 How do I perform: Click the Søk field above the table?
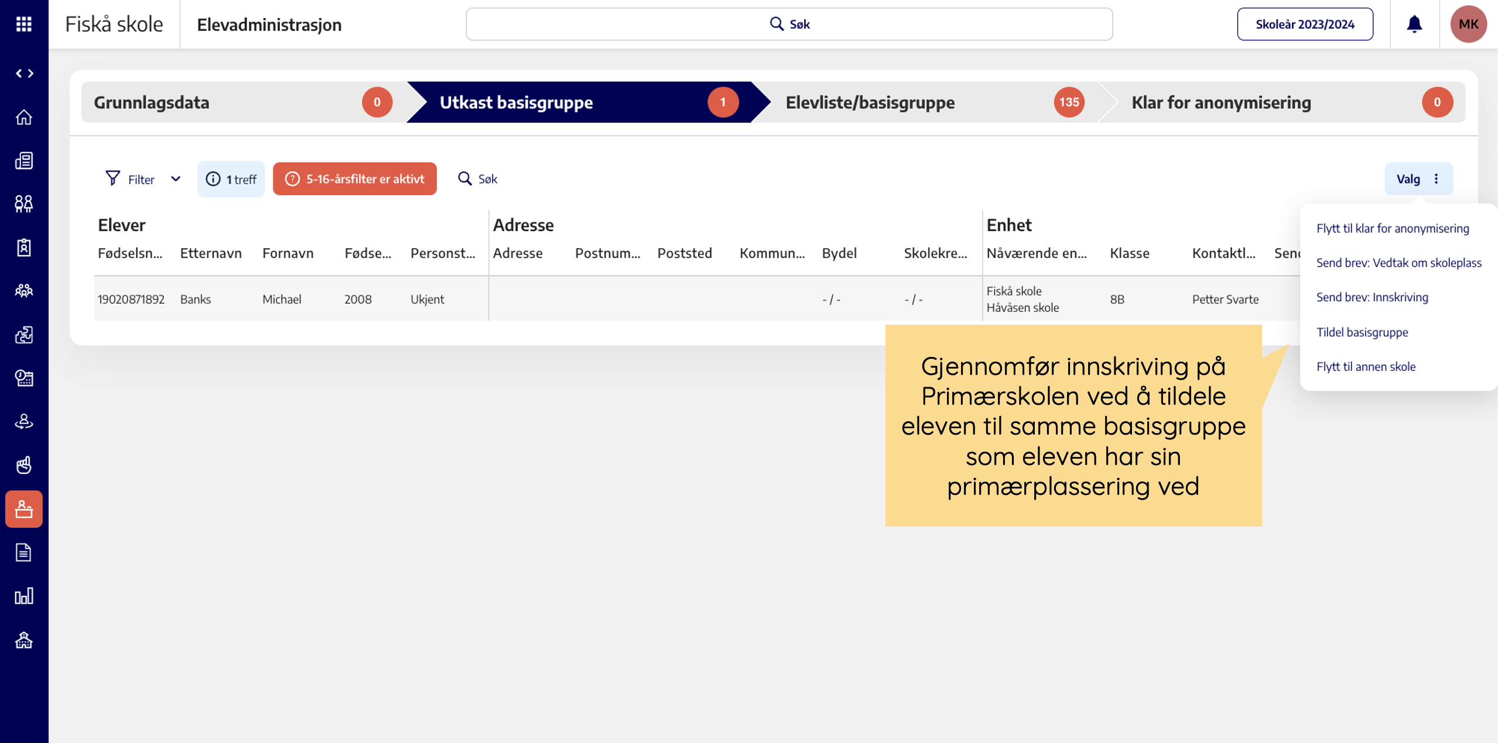point(477,178)
